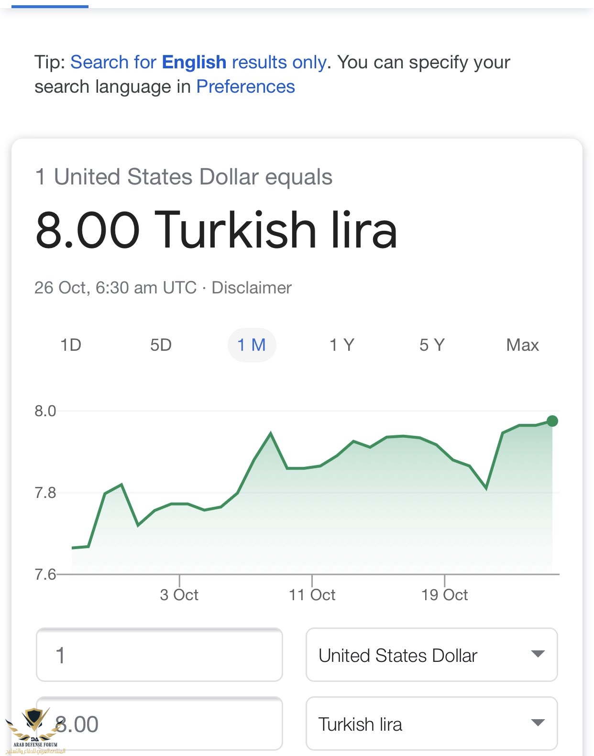Open the Turkish lira currency dropdown arrow

point(538,723)
